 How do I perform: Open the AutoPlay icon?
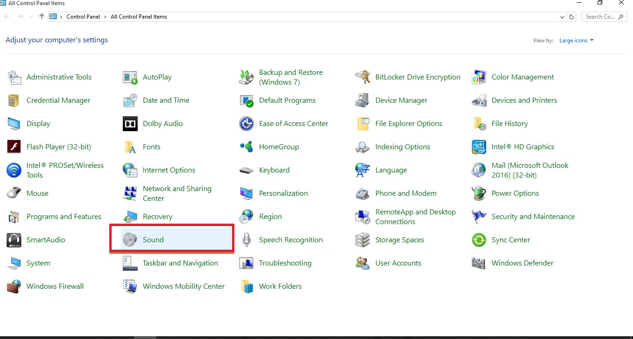(130, 77)
